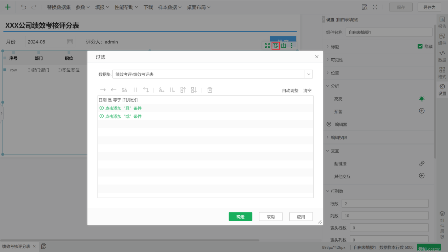Click the 自动调整 link
The image size is (448, 252).
tap(290, 90)
